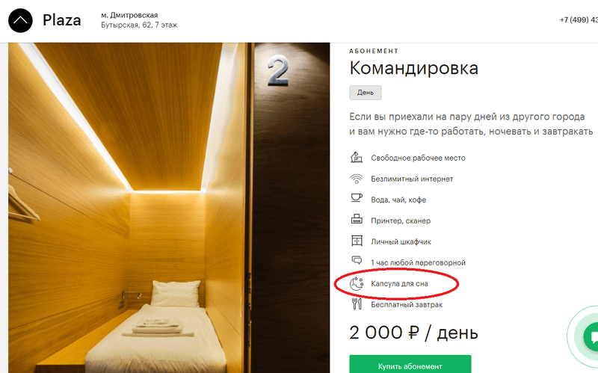This screenshot has height=373, width=598.
Task: Click the Купить абонемент button
Action: click(410, 364)
